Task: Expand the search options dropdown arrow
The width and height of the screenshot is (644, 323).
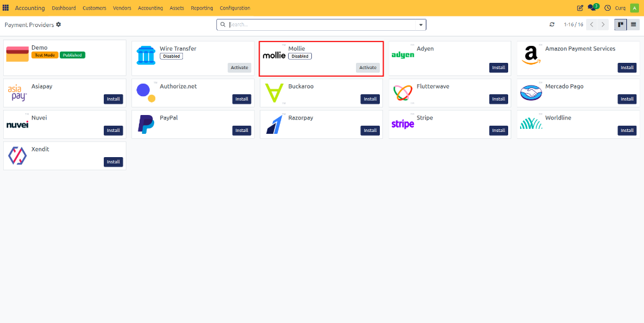Action: pyautogui.click(x=421, y=25)
